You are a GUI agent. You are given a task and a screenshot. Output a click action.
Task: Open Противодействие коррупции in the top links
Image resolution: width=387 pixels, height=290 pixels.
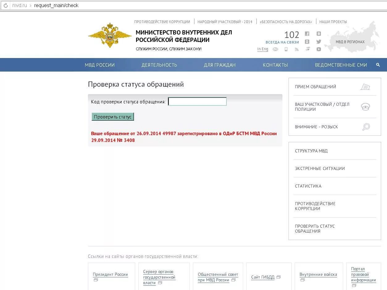point(162,22)
